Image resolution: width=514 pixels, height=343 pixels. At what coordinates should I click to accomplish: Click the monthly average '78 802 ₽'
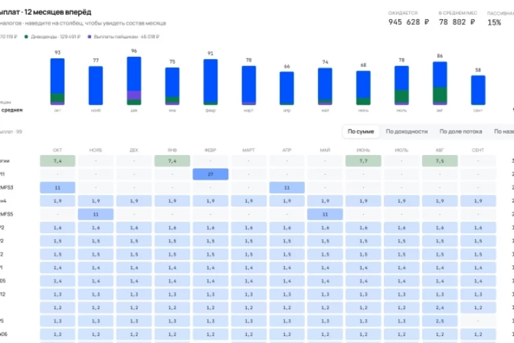point(457,22)
